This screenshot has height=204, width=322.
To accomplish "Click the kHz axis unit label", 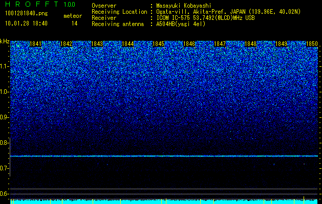I will 5,41.
